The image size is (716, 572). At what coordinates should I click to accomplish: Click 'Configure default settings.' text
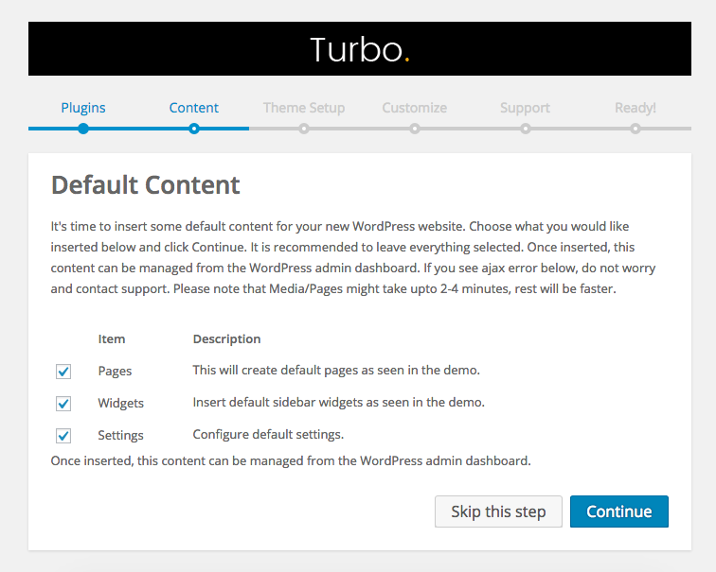click(268, 434)
